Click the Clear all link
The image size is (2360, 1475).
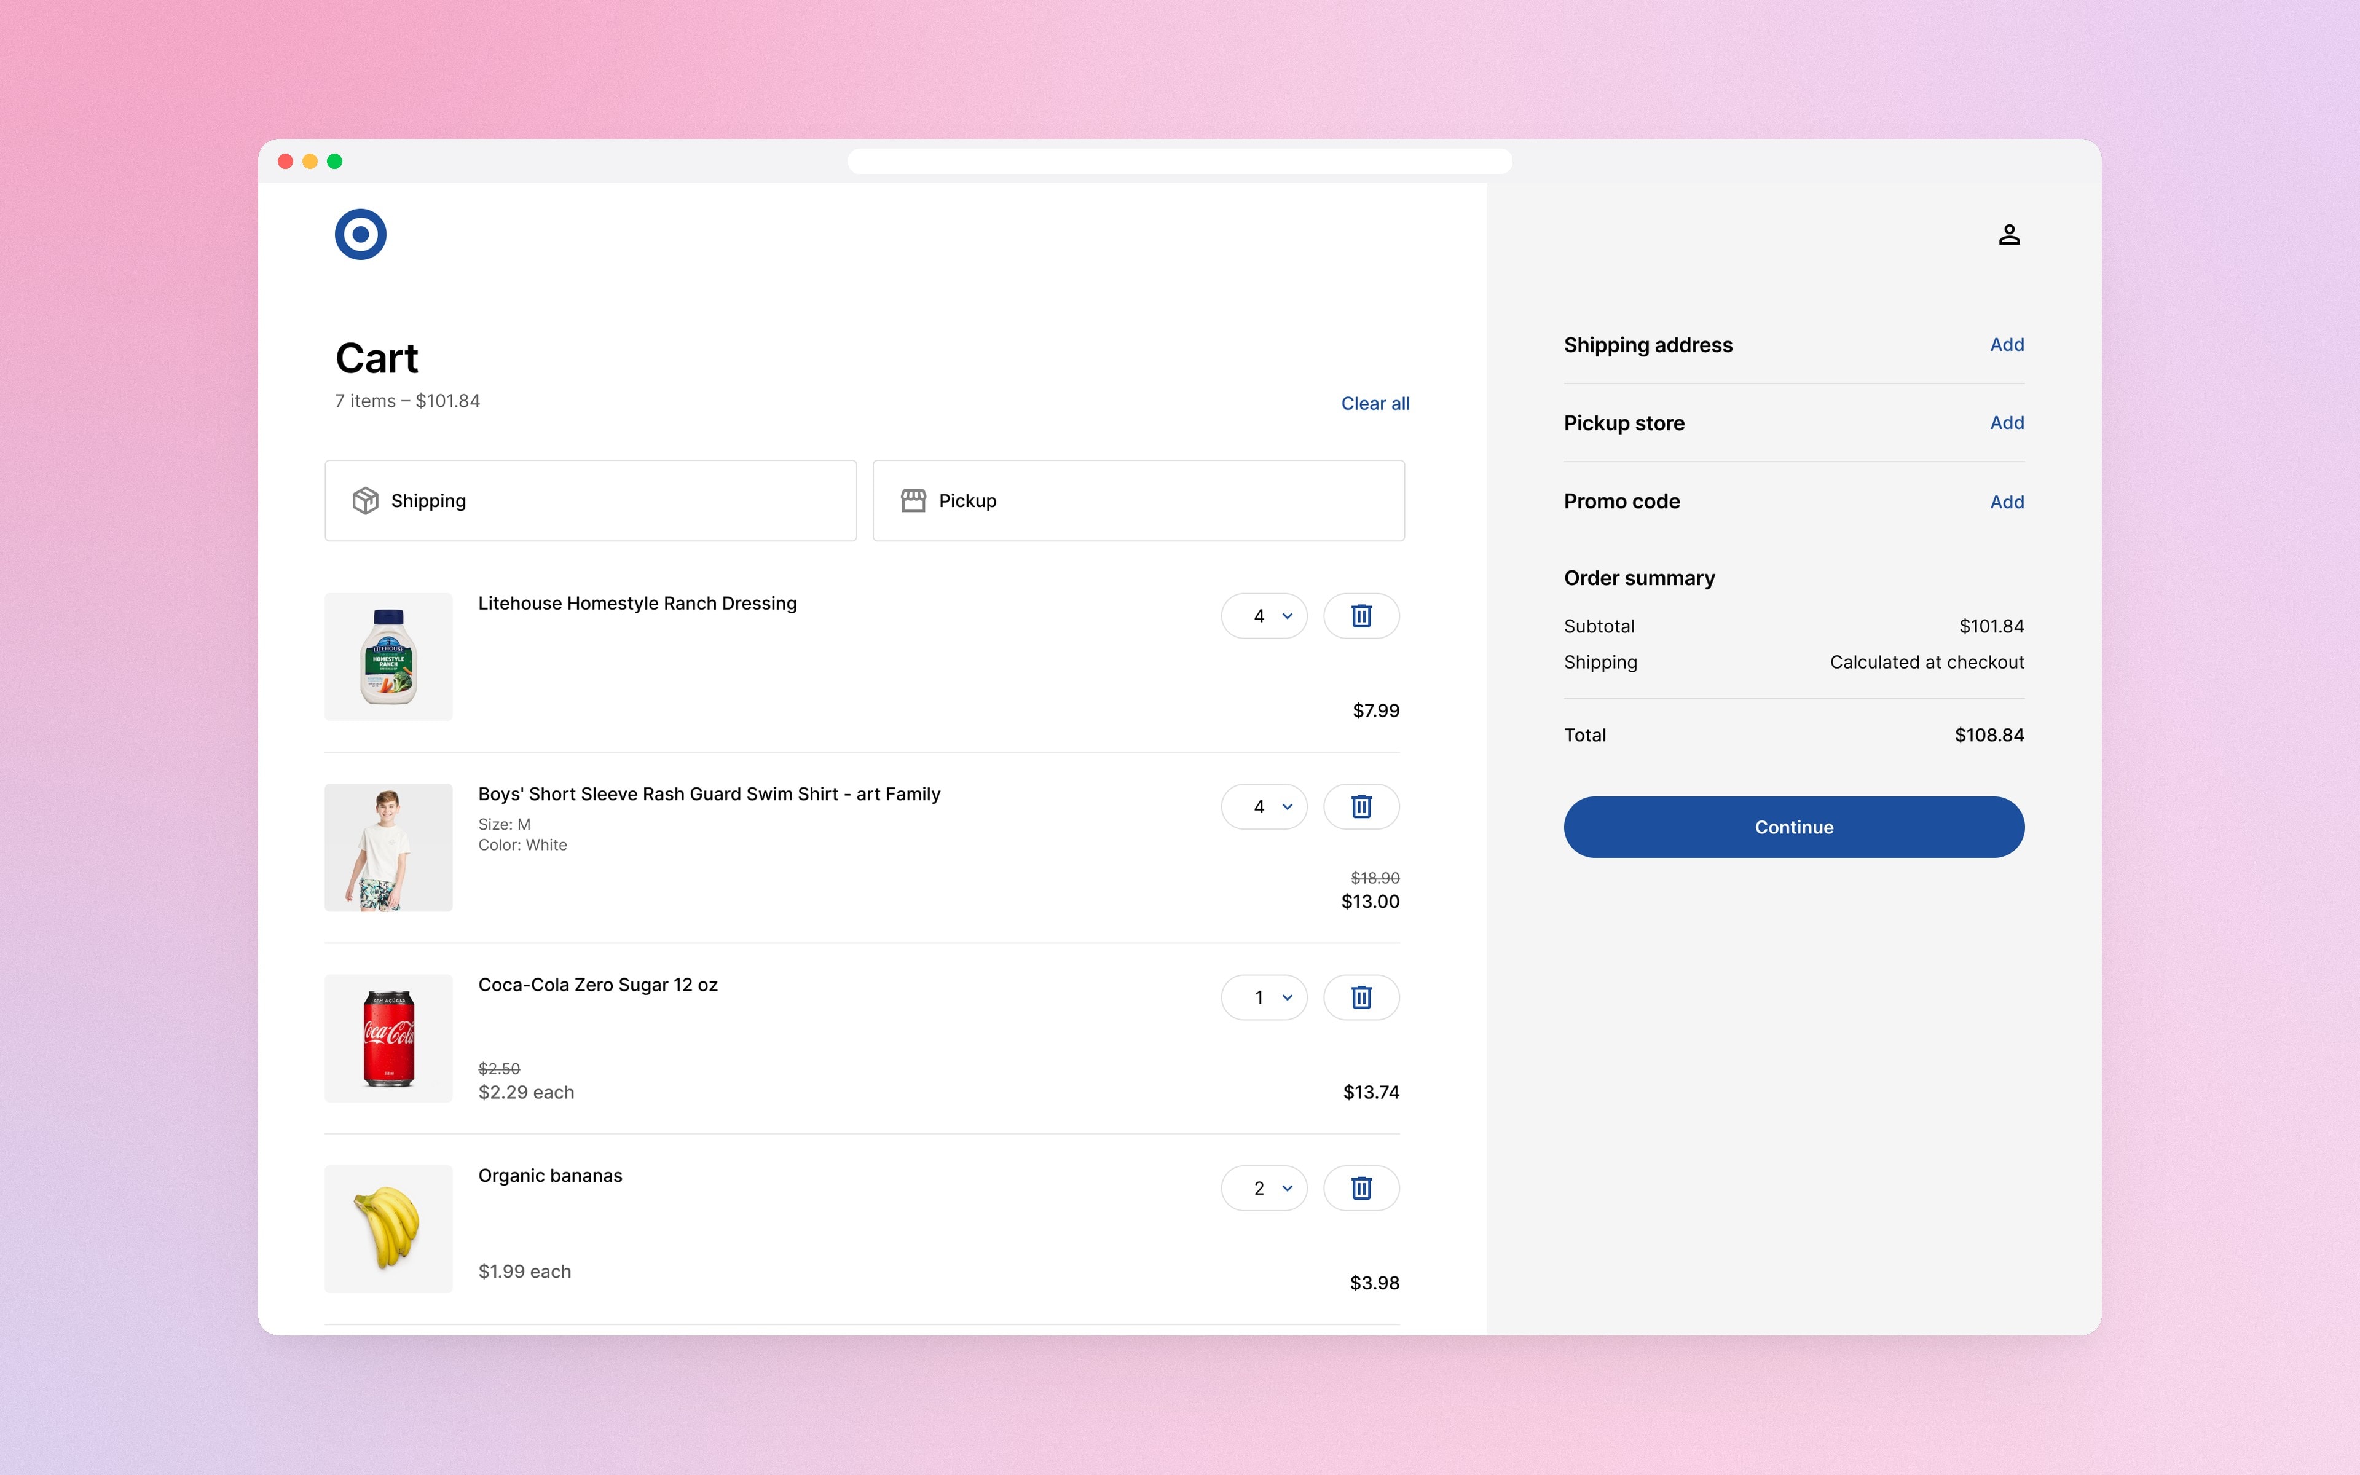point(1375,403)
